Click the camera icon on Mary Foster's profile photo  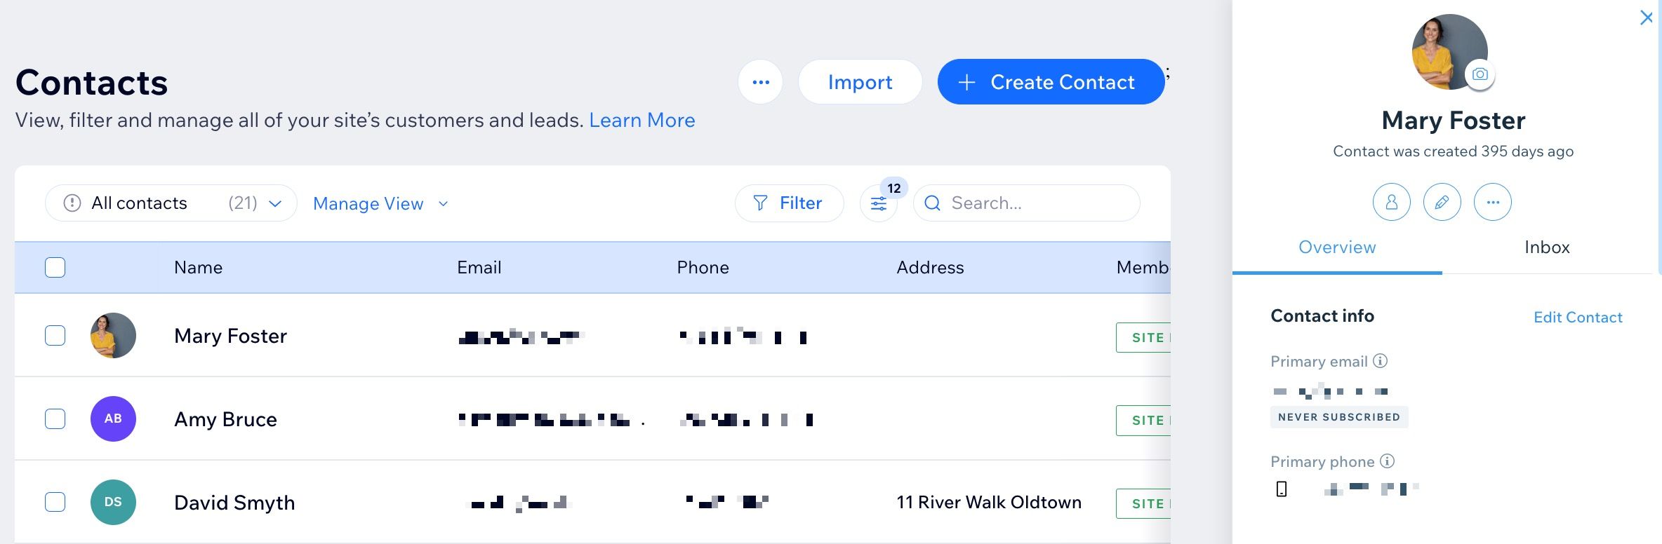pyautogui.click(x=1480, y=74)
